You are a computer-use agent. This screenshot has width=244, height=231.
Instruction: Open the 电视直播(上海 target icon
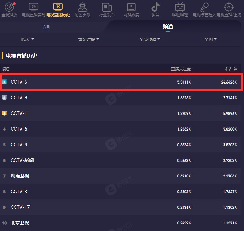click(x=229, y=7)
